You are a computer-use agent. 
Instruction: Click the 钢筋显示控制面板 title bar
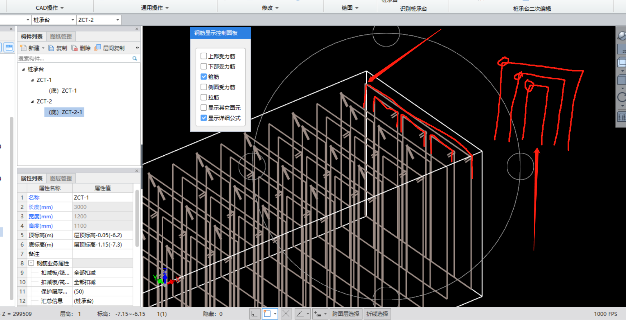pos(220,33)
